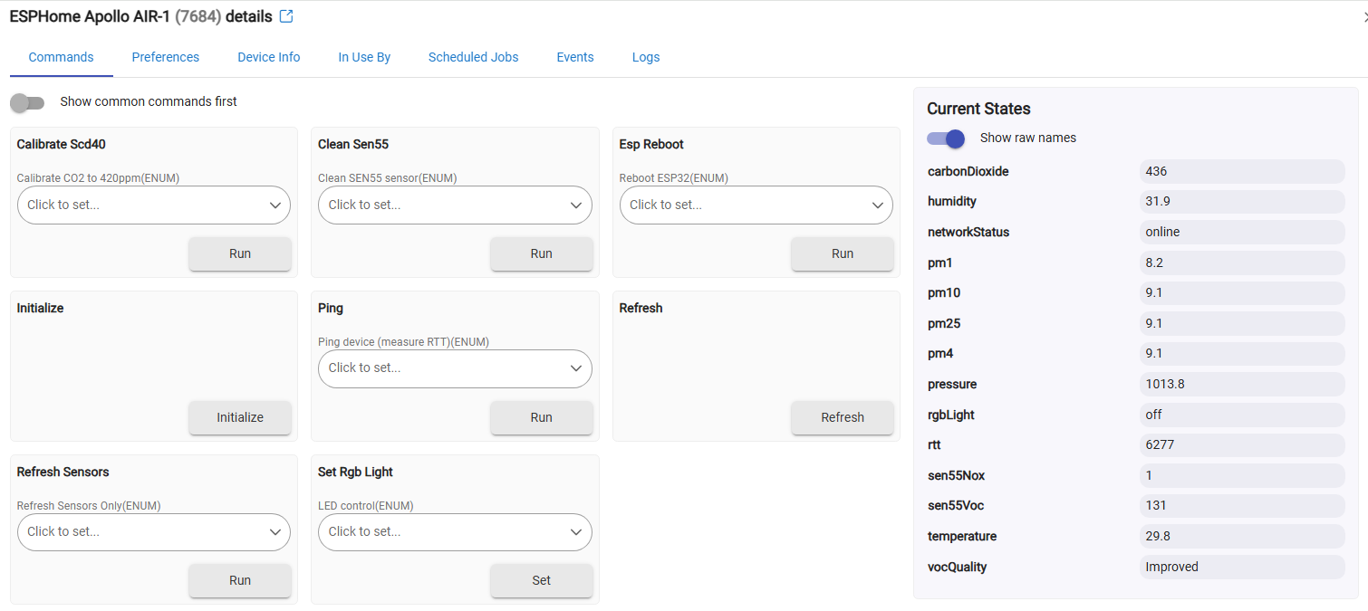
Task: Select the carbonDioxide value 436
Action: [1242, 171]
